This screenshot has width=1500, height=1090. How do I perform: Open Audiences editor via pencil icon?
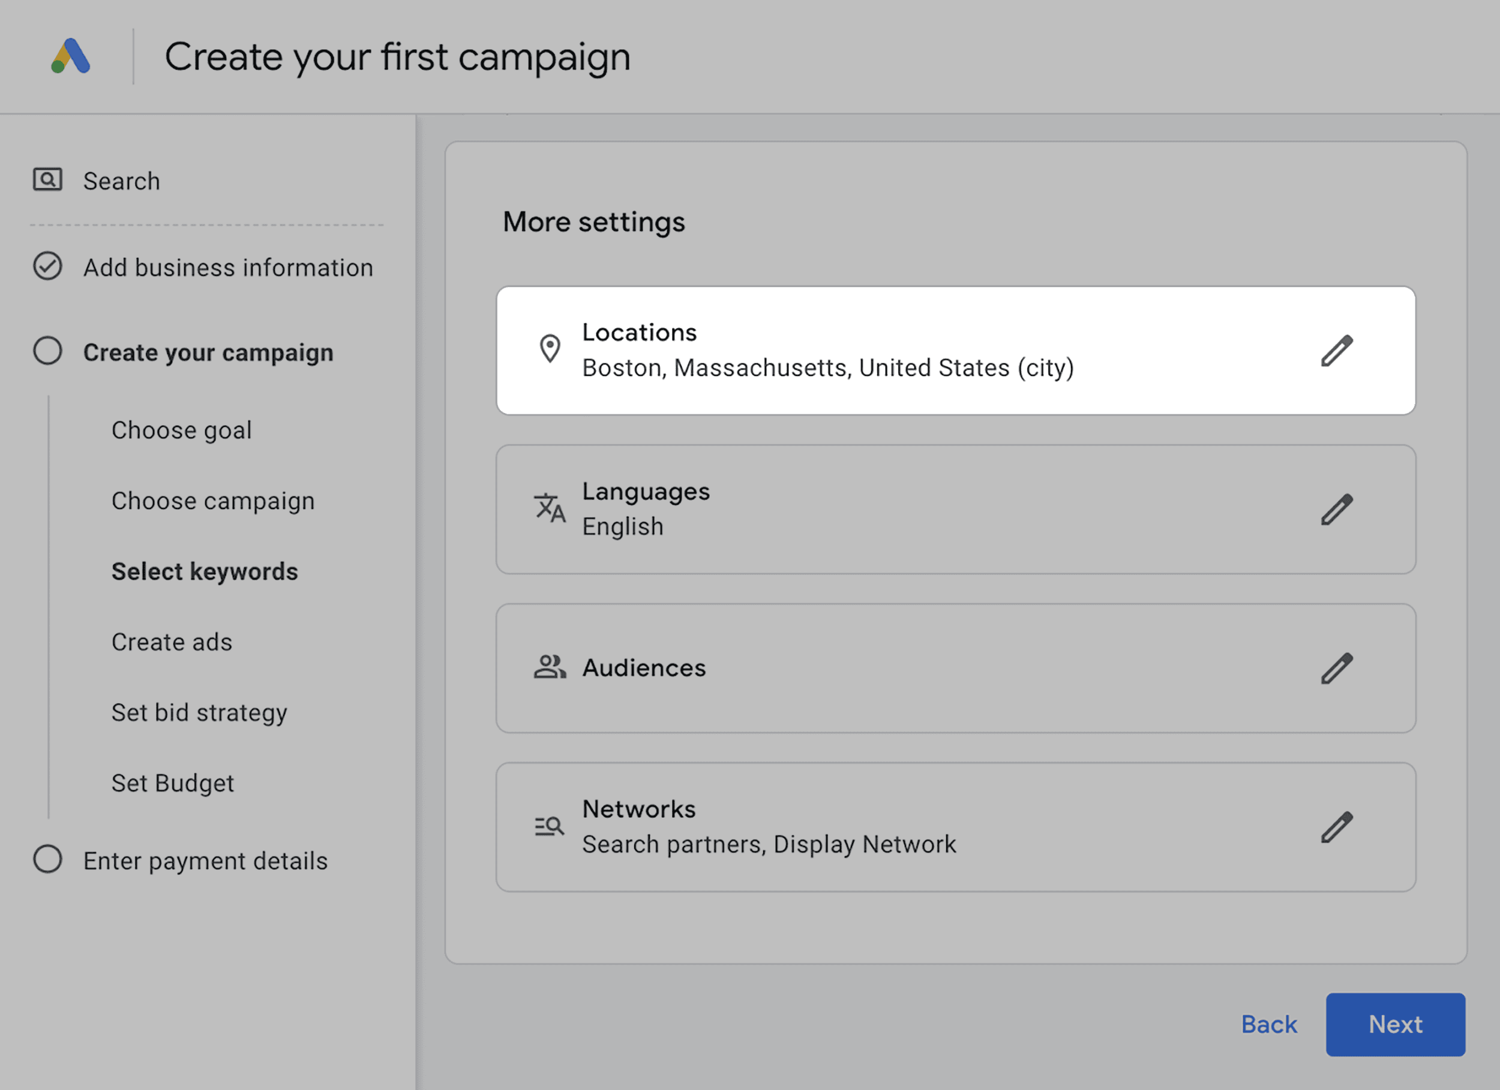(1336, 669)
